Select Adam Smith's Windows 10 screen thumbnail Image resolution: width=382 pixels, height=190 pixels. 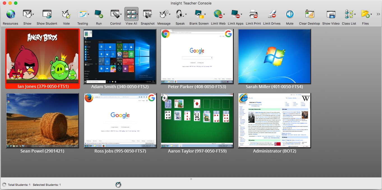[x=120, y=56]
